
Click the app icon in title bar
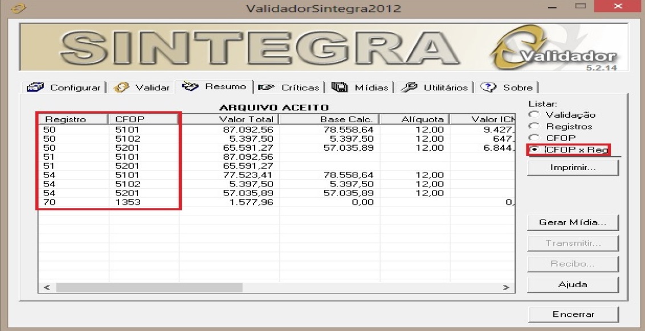coord(20,9)
